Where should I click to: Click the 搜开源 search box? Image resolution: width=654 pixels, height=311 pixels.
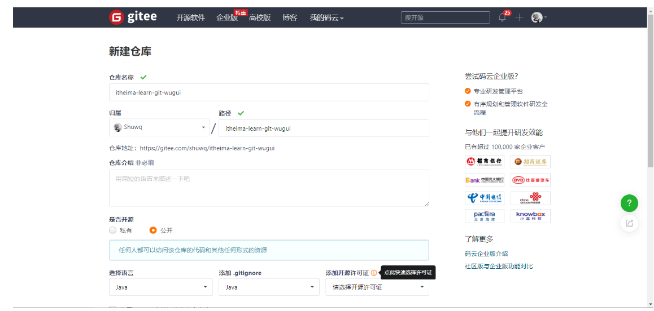[x=446, y=17]
